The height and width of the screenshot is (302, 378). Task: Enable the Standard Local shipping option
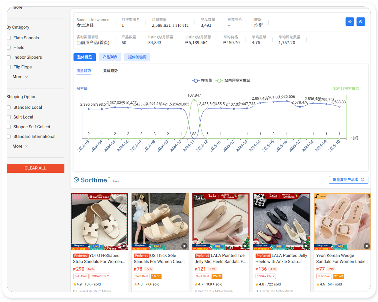9,107
